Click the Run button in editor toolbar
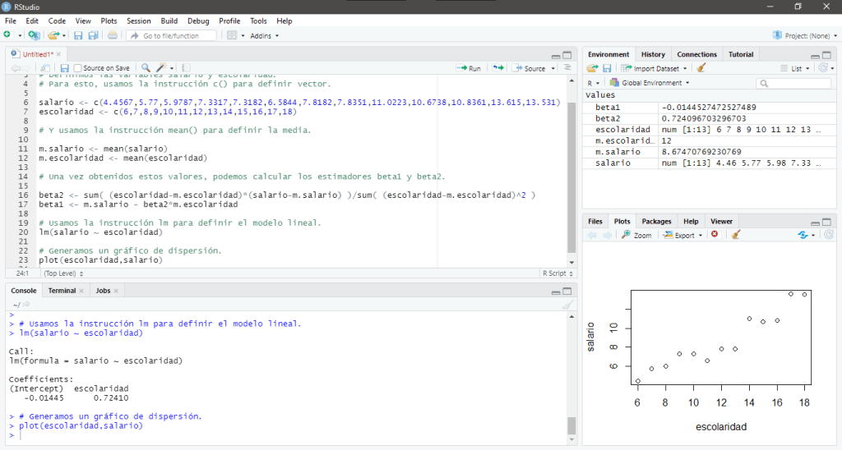 [x=469, y=68]
